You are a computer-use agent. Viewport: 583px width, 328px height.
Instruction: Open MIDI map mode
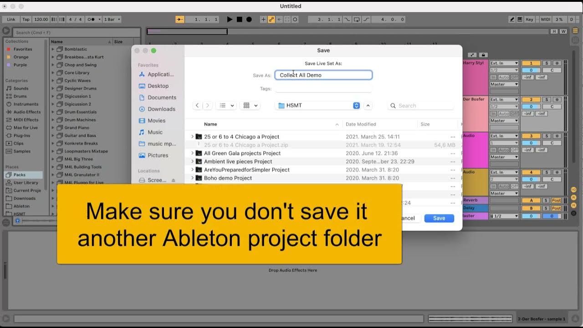(x=545, y=20)
